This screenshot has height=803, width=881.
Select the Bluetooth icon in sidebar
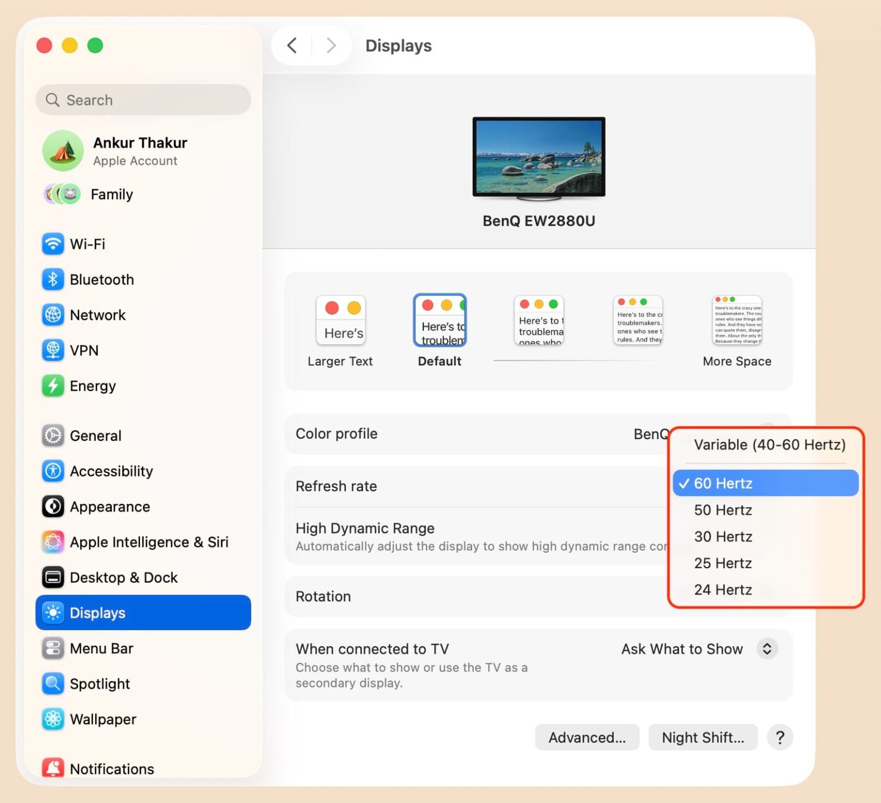click(x=53, y=280)
